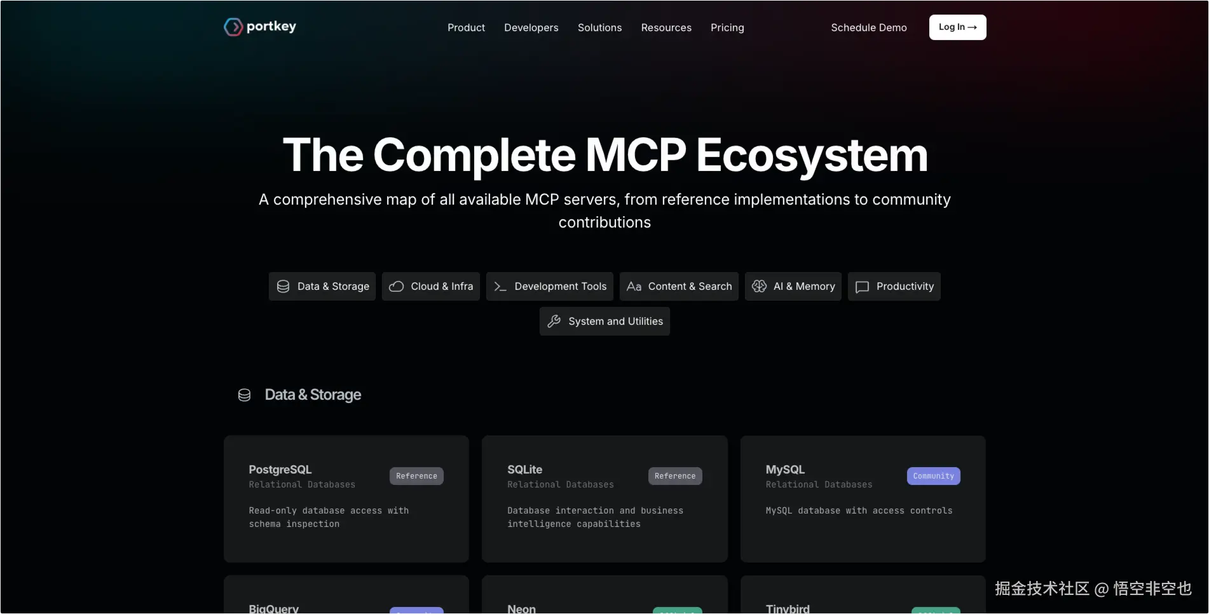Click the Reference badge on PostgreSQL card

[416, 476]
